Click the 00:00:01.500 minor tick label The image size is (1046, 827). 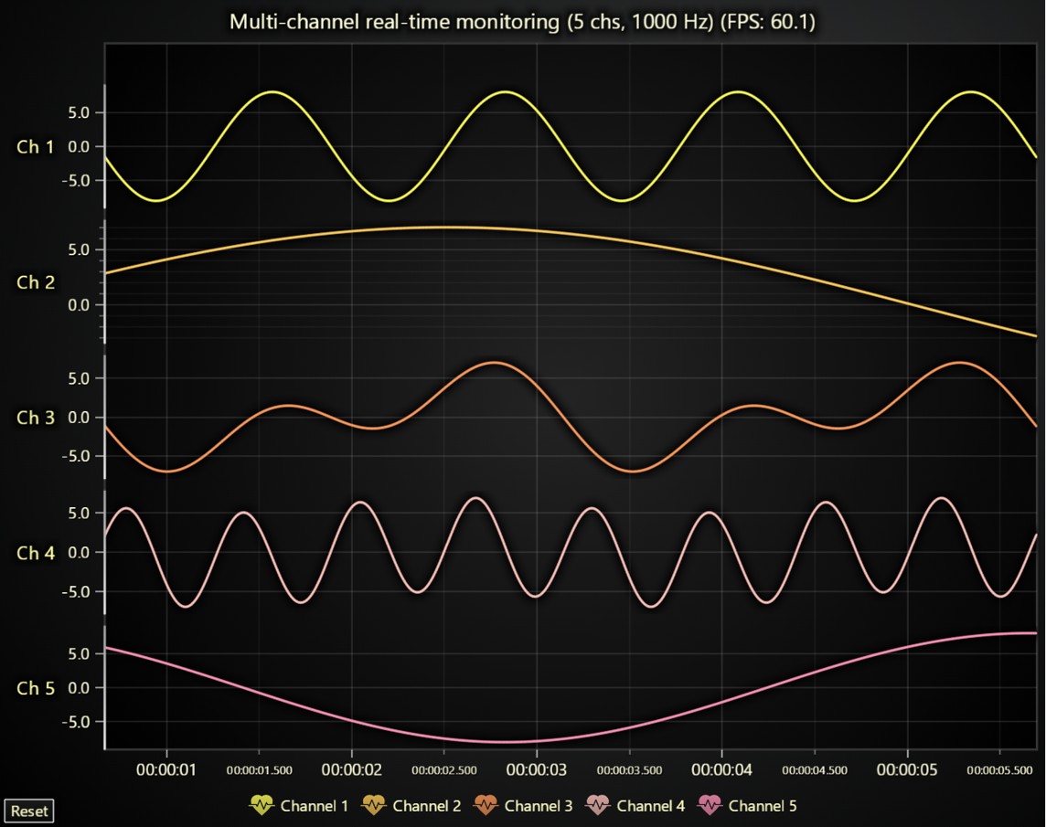pos(259,770)
